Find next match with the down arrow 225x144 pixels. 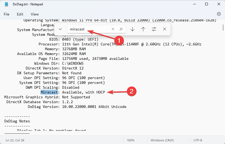click(x=132, y=29)
